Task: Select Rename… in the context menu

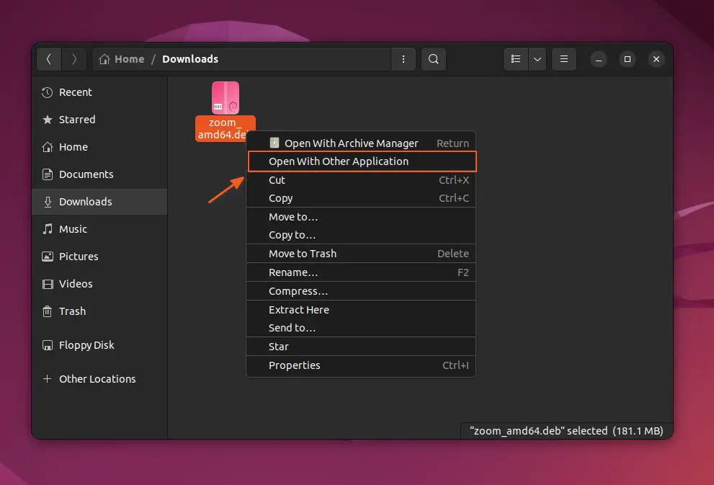Action: [x=293, y=272]
